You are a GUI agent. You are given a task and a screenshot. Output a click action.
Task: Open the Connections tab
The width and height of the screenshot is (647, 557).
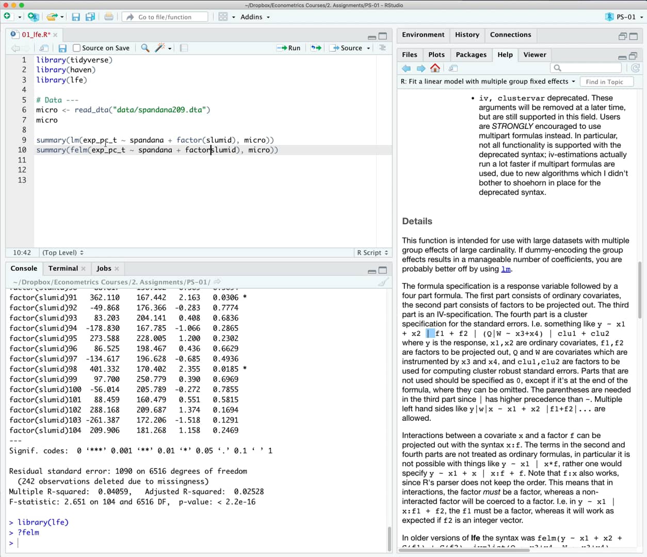click(x=510, y=35)
